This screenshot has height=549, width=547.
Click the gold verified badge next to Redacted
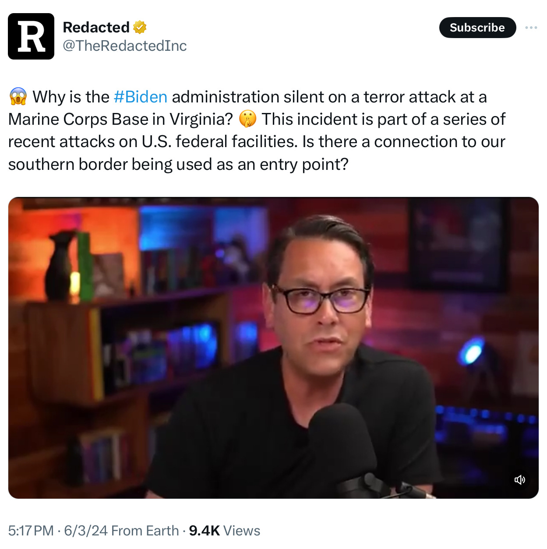[x=140, y=27]
